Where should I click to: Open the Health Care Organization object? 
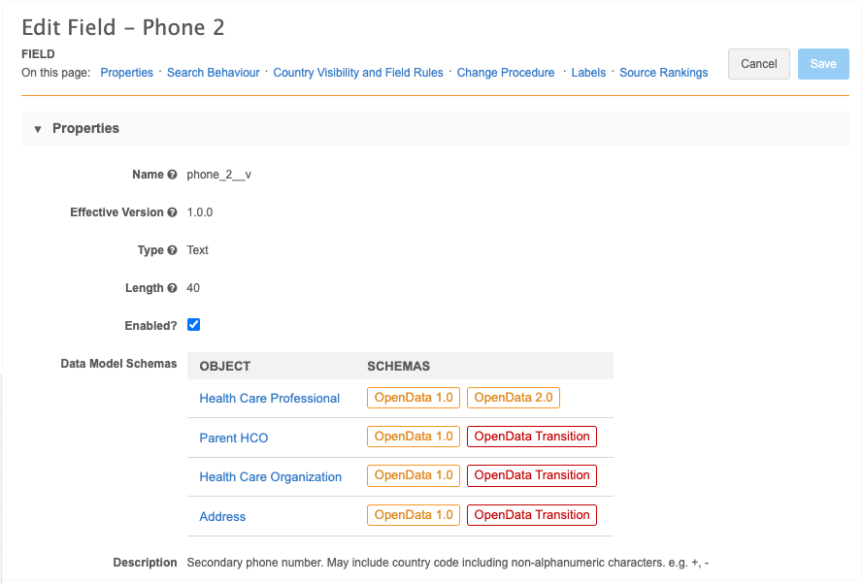click(271, 477)
